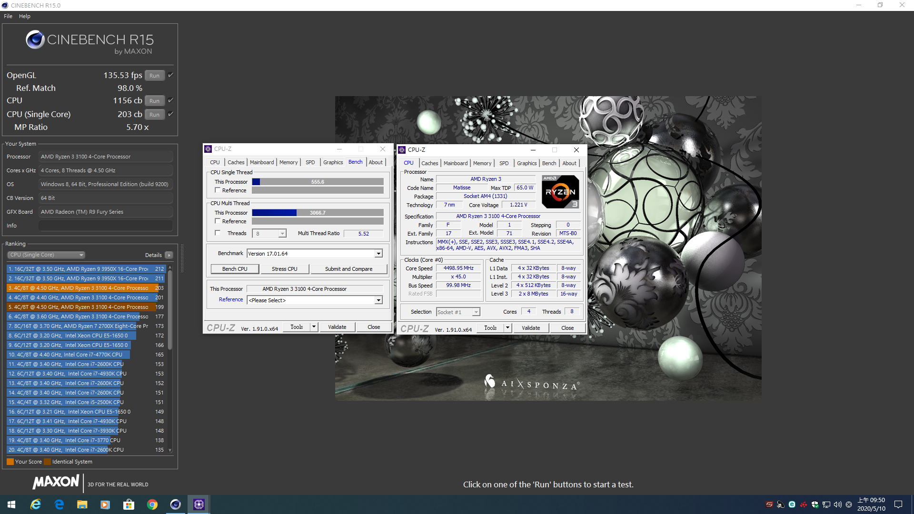914x514 pixels.
Task: Toggle the OpenGL test checkmark
Action: coord(170,75)
